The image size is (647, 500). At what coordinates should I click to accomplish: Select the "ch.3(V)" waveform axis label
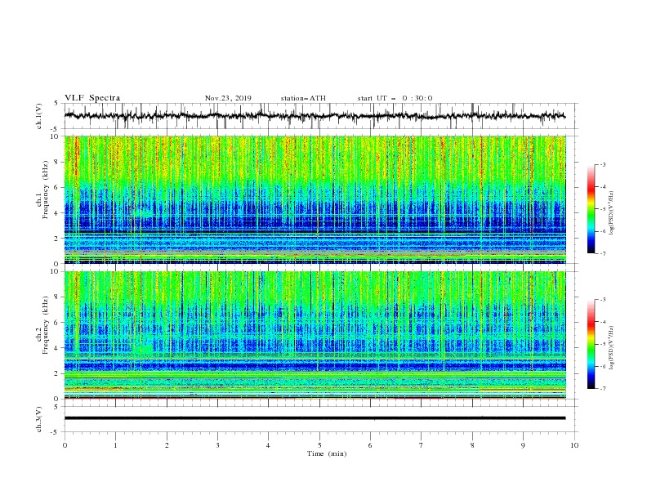pyautogui.click(x=39, y=419)
